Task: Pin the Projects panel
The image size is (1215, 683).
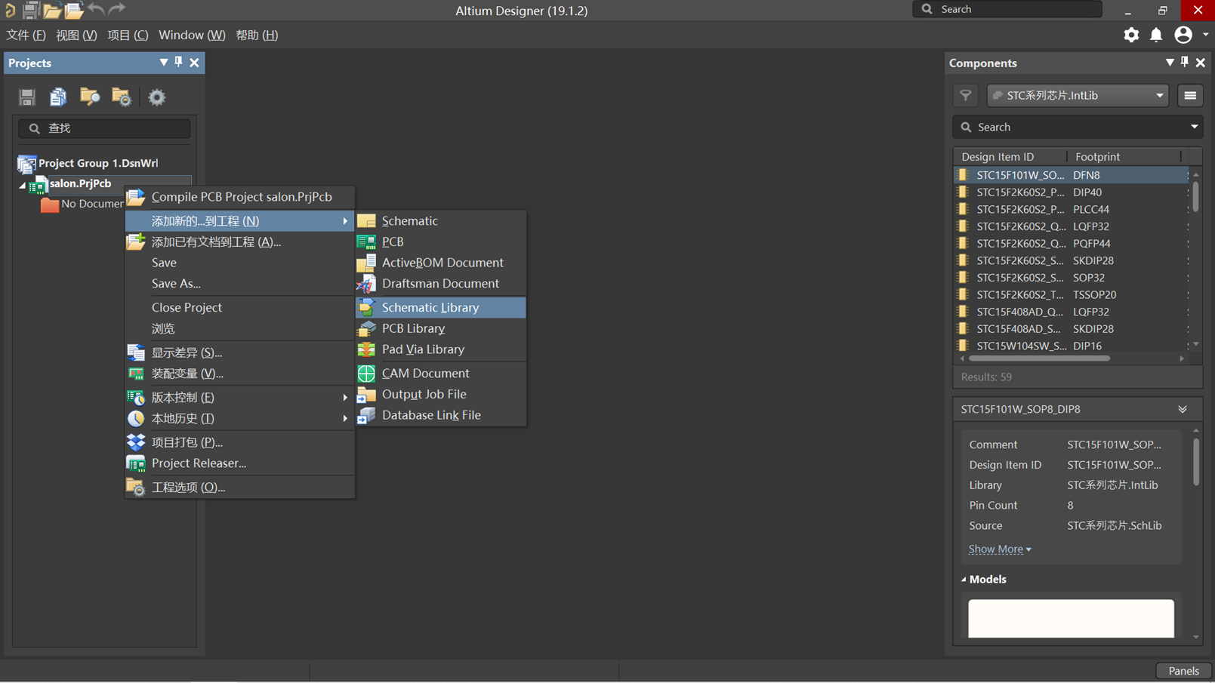Action: tap(178, 62)
